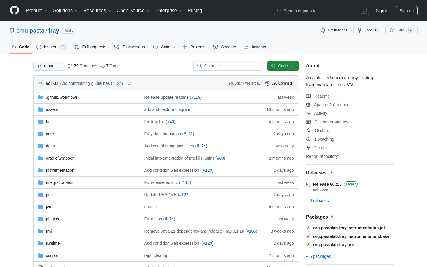This screenshot has height=267, width=427.
Task: Open the jvmti folder
Action: click(50, 207)
